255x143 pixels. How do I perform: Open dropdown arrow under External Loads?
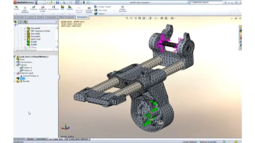[43, 14]
